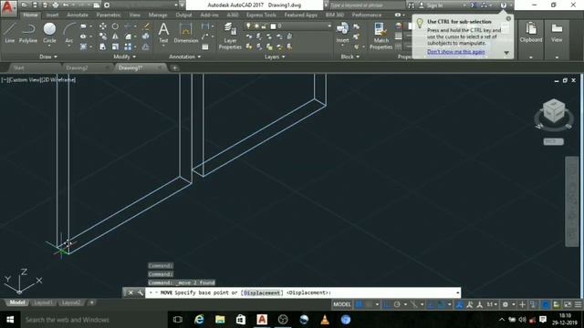Switch to Manage ribbon tab

coord(158,15)
